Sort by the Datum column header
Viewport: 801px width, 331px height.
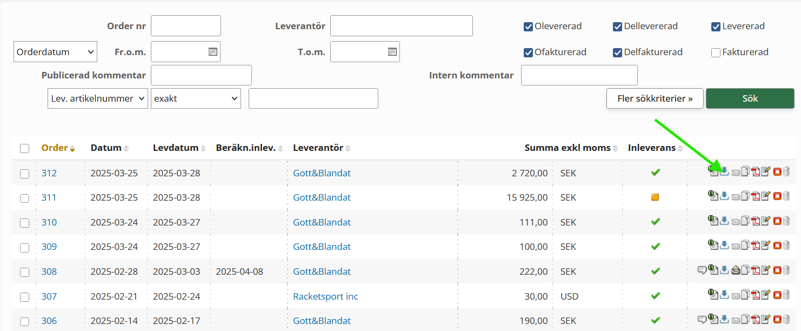[105, 148]
